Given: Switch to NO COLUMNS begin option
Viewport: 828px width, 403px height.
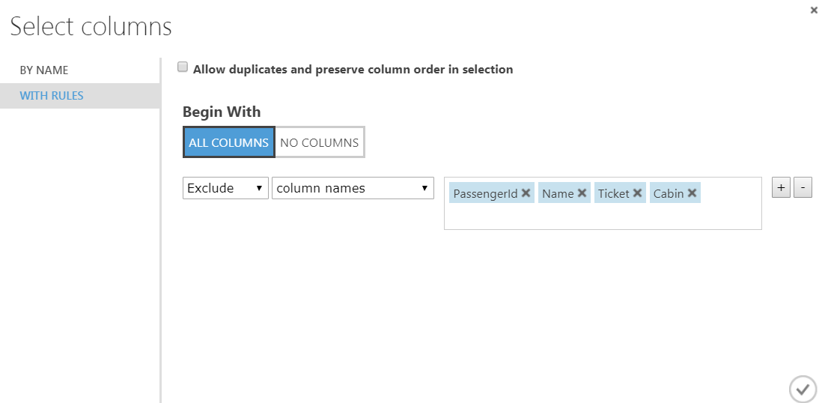Looking at the screenshot, I should (x=320, y=142).
